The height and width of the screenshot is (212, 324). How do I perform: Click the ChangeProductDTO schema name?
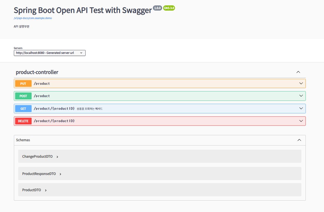(x=37, y=156)
